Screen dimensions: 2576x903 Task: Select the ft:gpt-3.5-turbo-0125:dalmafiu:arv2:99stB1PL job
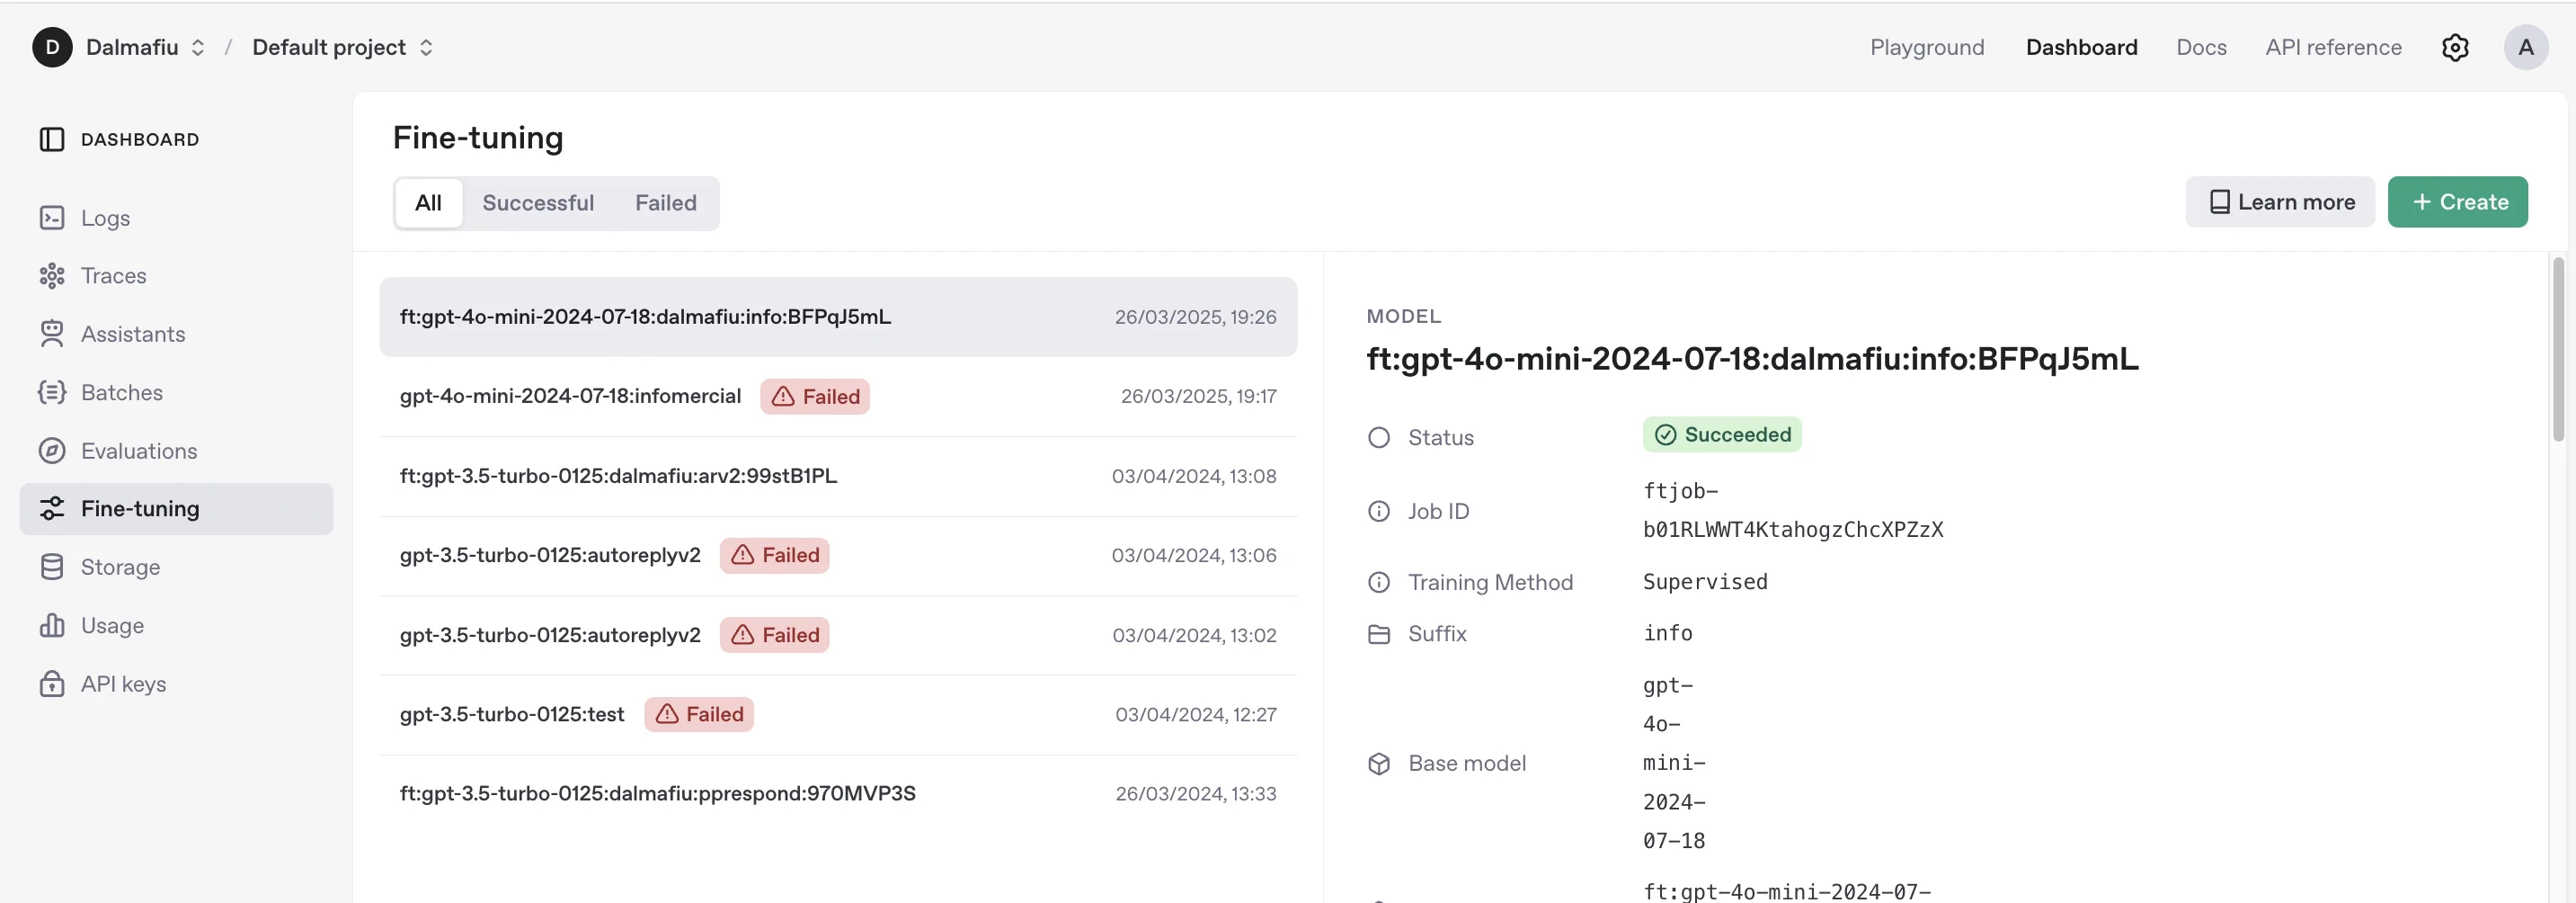click(x=838, y=477)
